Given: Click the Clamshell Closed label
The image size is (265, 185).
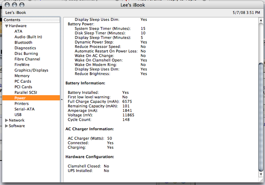Looking at the screenshot, I should tap(84, 166).
